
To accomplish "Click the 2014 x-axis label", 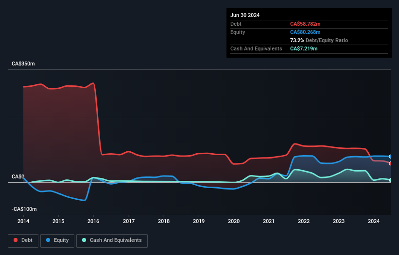I will [x=23, y=221].
